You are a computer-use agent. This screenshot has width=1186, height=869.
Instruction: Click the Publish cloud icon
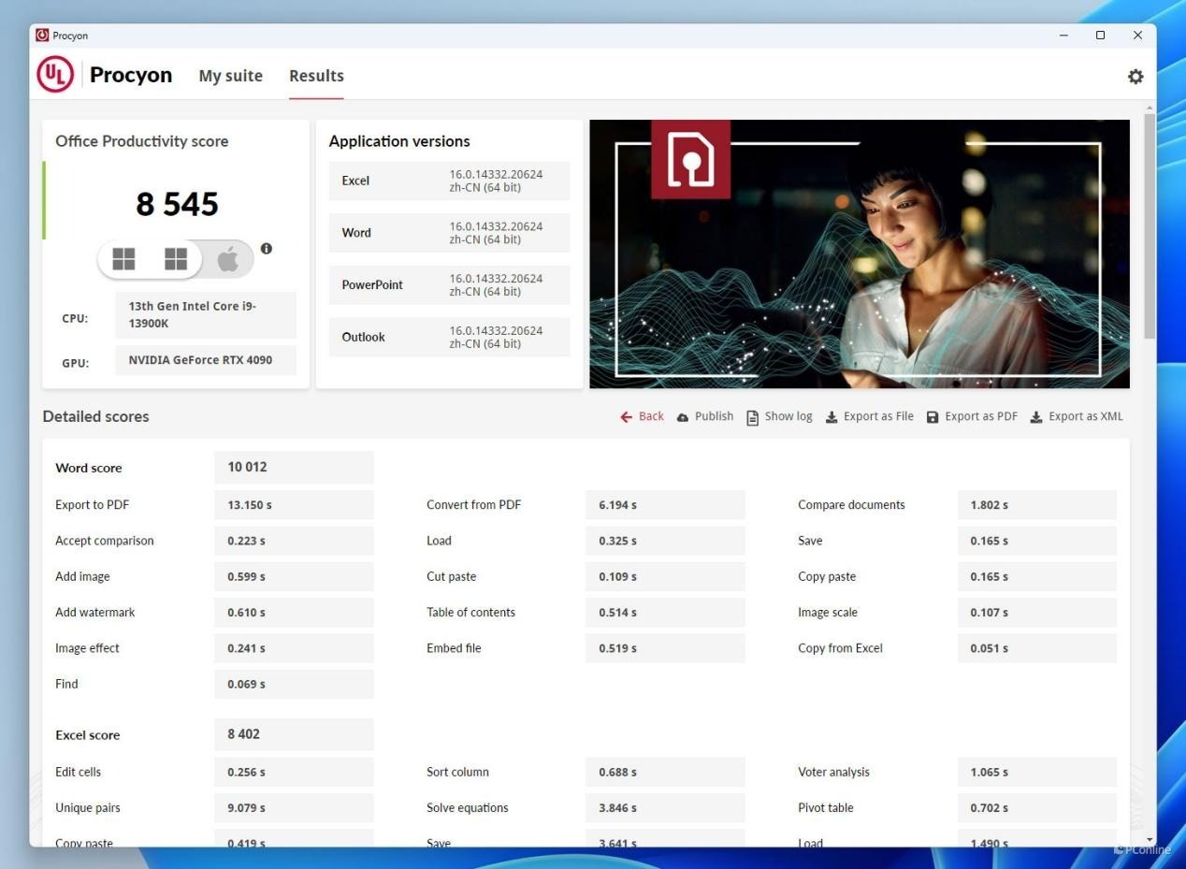click(683, 417)
